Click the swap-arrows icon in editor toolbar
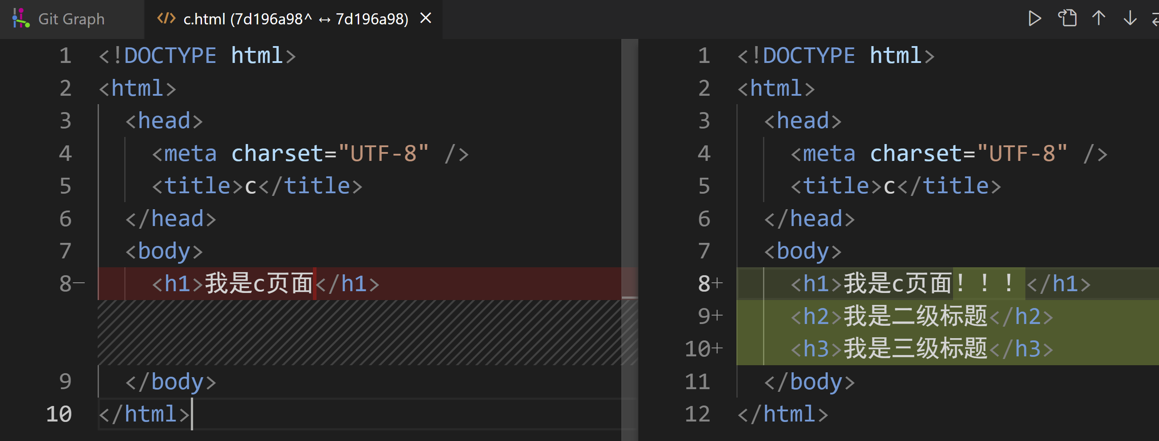The height and width of the screenshot is (441, 1159). tap(1155, 19)
